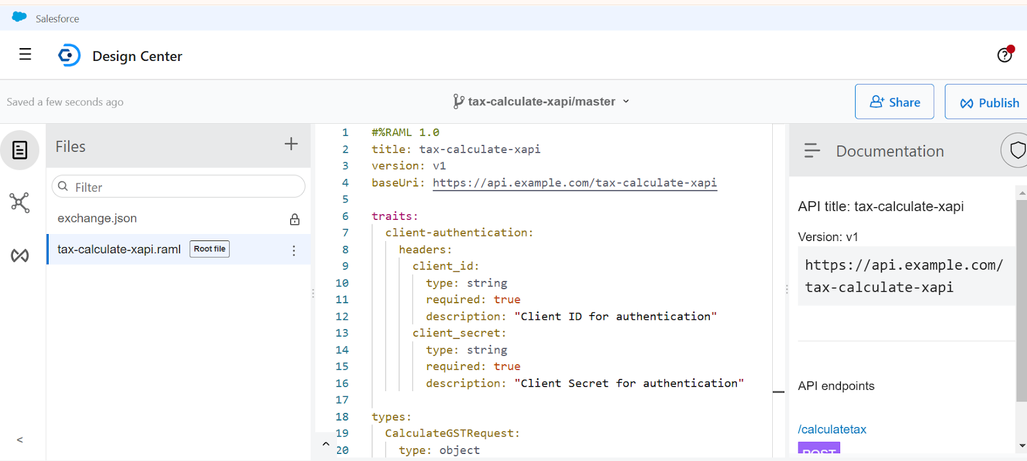
Task: Click the Design Center title text
Action: pyautogui.click(x=137, y=56)
